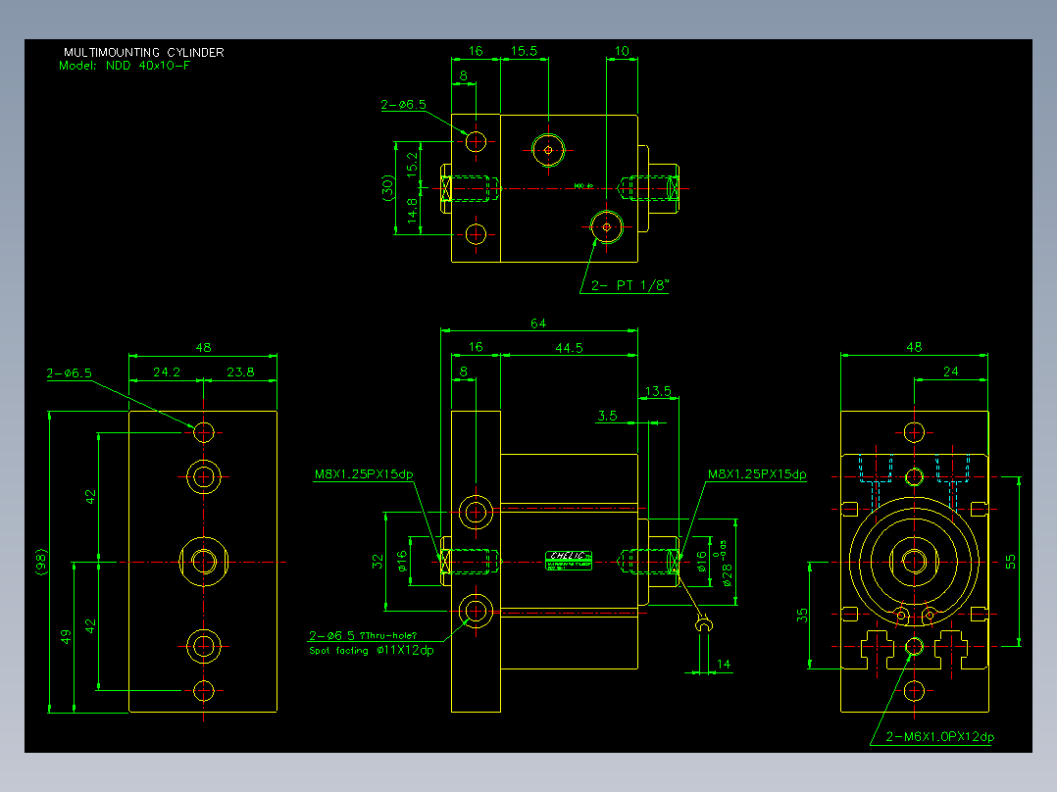1057x792 pixels.
Task: Select the 'Model: NDD 40x10-F' label
Action: (125, 66)
